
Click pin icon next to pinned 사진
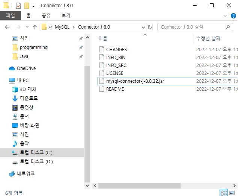[81, 38]
